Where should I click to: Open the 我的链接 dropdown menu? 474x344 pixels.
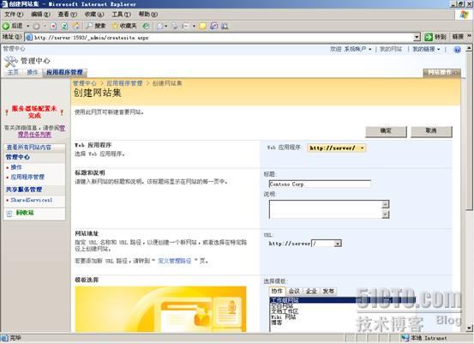tap(426, 49)
